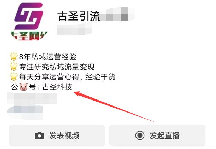Click the blurred badge after 古圣引流
Screen dimensions: 216x149
pyautogui.click(x=117, y=15)
